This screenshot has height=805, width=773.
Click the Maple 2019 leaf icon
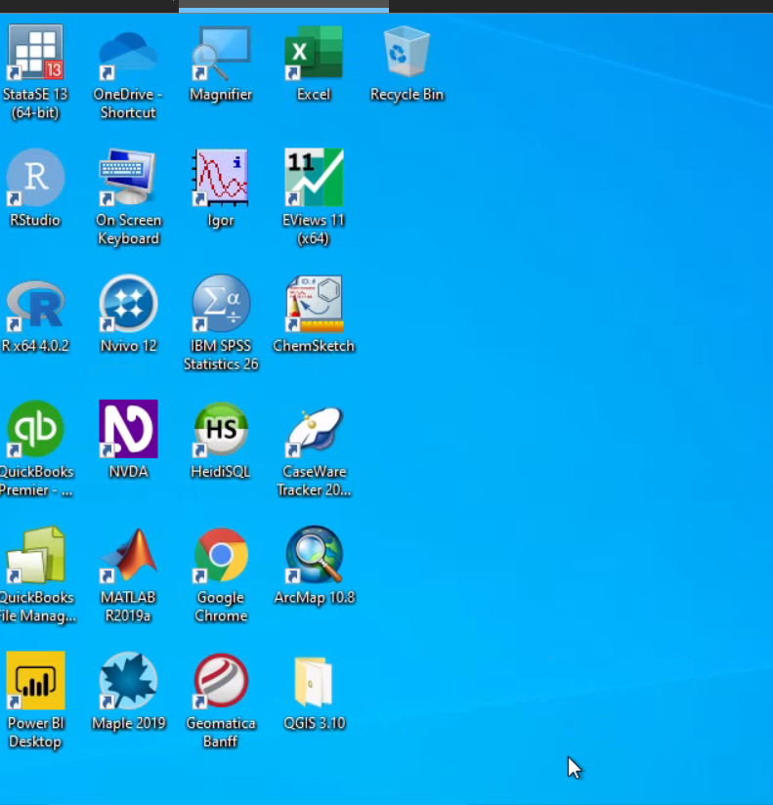coord(128,680)
